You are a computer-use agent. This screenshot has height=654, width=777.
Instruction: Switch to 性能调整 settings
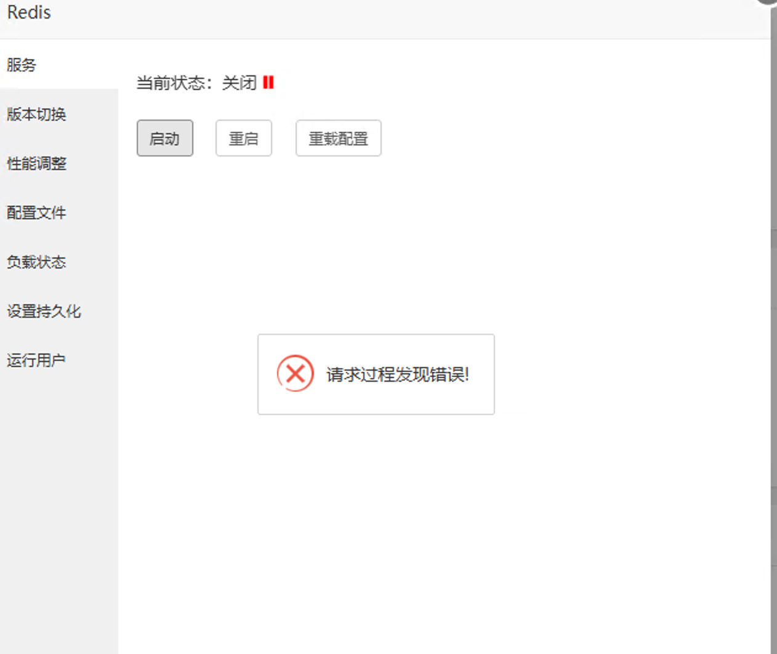click(36, 164)
